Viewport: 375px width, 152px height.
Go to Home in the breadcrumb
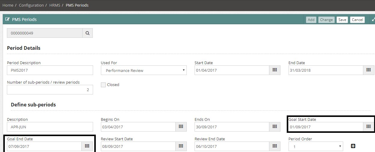[8, 5]
